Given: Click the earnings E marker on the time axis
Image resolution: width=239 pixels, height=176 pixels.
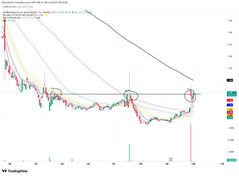Looking at the screenshot, I should (x=171, y=159).
